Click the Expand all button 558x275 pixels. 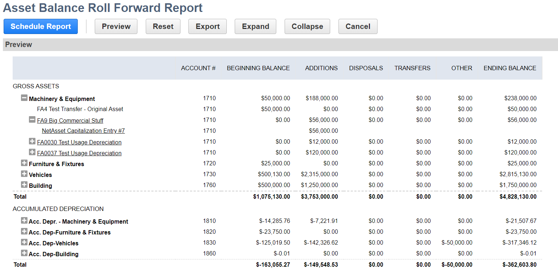(x=255, y=26)
